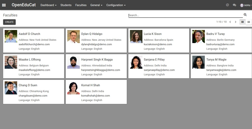Select the name Badru V Turay
Image resolution: width=252 pixels, height=129 pixels.
216,34
